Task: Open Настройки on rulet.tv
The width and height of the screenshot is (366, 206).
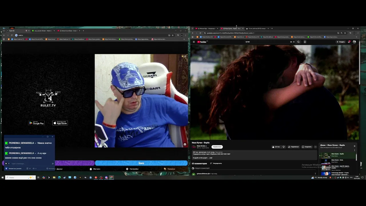Action: [x=132, y=169]
